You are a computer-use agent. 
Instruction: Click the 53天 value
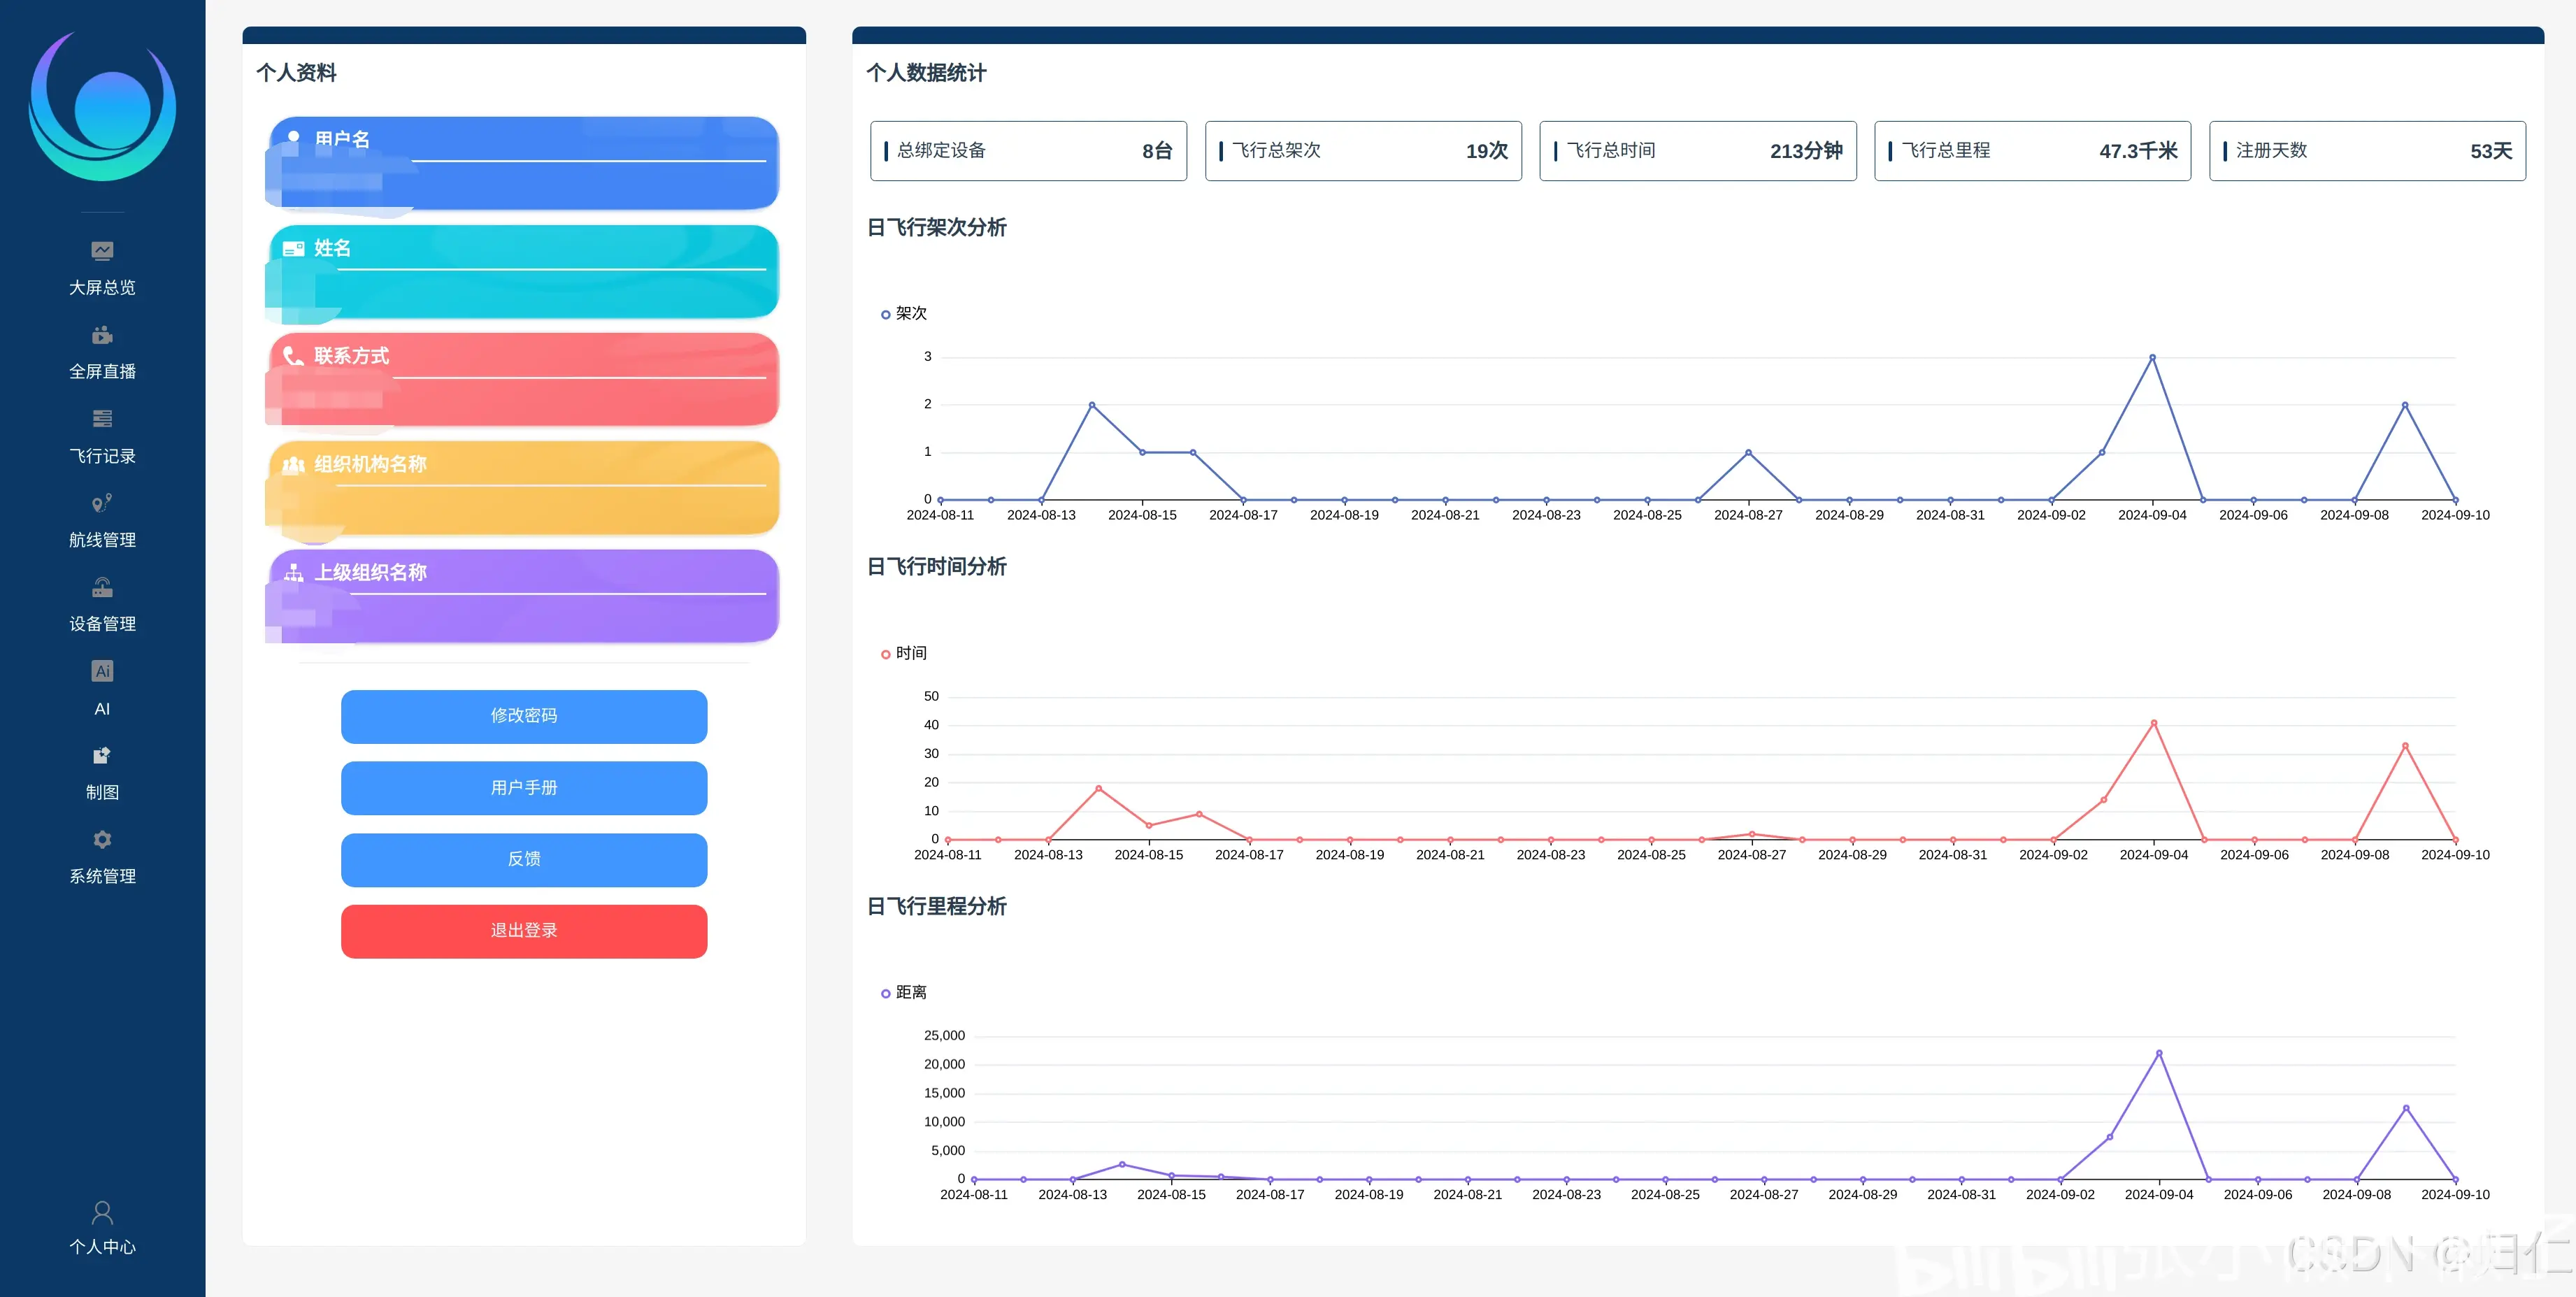click(x=2491, y=151)
